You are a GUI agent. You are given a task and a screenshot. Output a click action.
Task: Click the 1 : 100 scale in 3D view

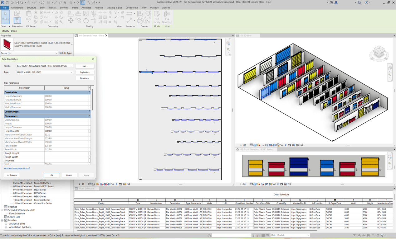click(242, 145)
